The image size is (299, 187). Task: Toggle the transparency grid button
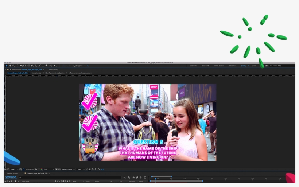click(59, 169)
